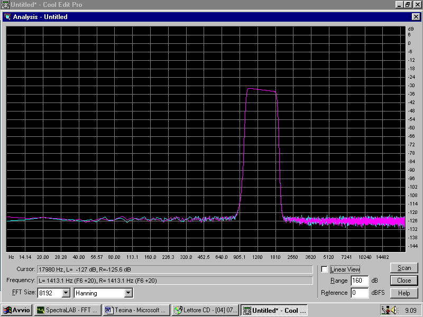Open Help for the Analysis window

[404, 293]
